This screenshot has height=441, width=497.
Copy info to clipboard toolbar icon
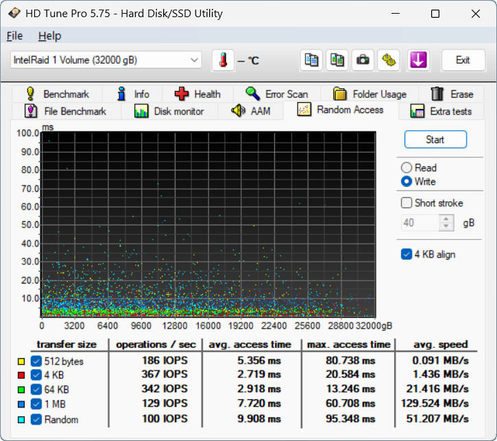point(311,60)
